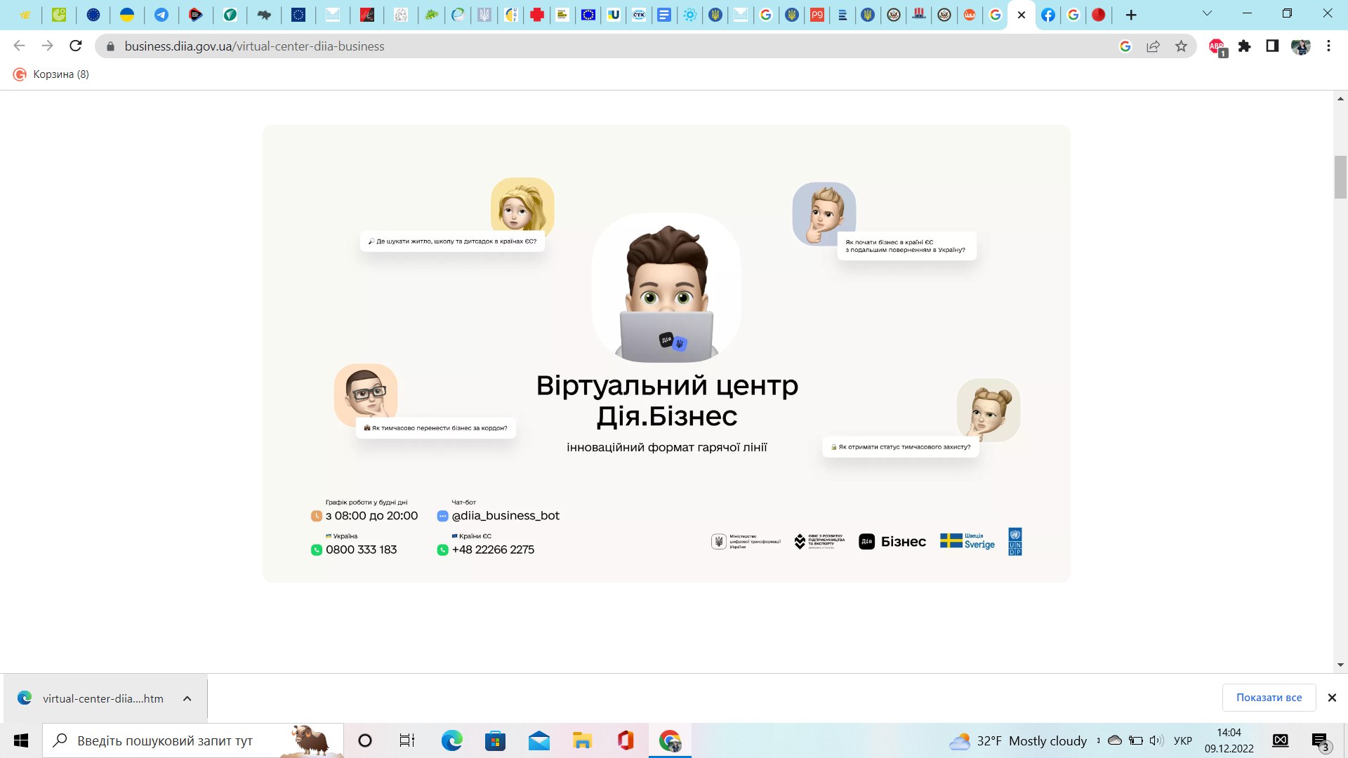The image size is (1348, 758).
Task: Open the solid red circle favicon tab
Action: tap(1099, 15)
